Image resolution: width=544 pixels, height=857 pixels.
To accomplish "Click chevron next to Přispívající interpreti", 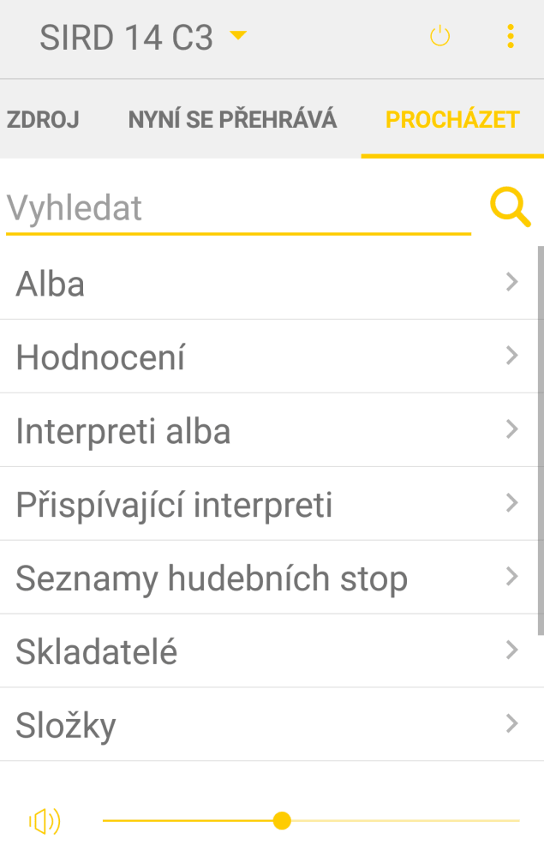I will (x=512, y=503).
